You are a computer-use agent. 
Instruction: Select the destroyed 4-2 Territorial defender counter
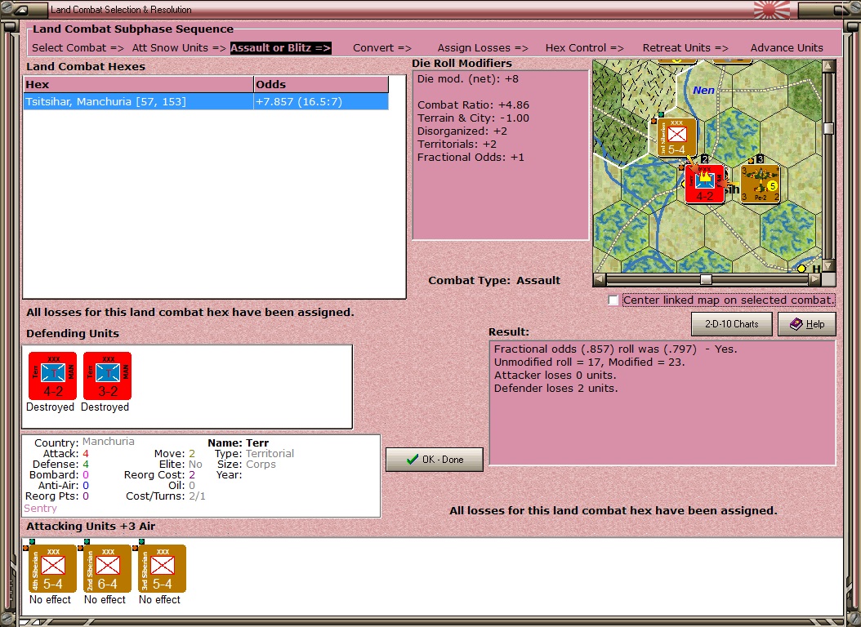pos(52,376)
